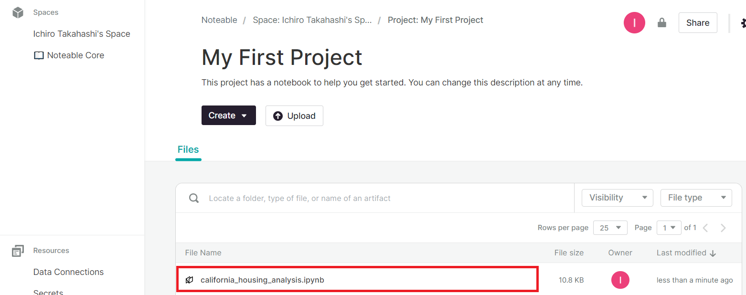Go to next page arrow
The image size is (746, 295).
[x=723, y=228]
